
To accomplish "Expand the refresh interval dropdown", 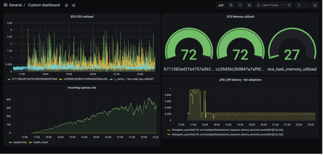I will click(306, 5).
